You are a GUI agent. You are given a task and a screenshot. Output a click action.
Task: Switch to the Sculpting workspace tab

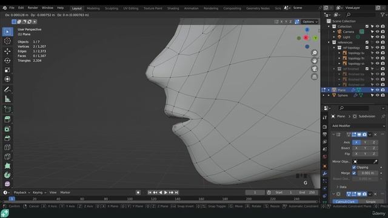tap(112, 8)
